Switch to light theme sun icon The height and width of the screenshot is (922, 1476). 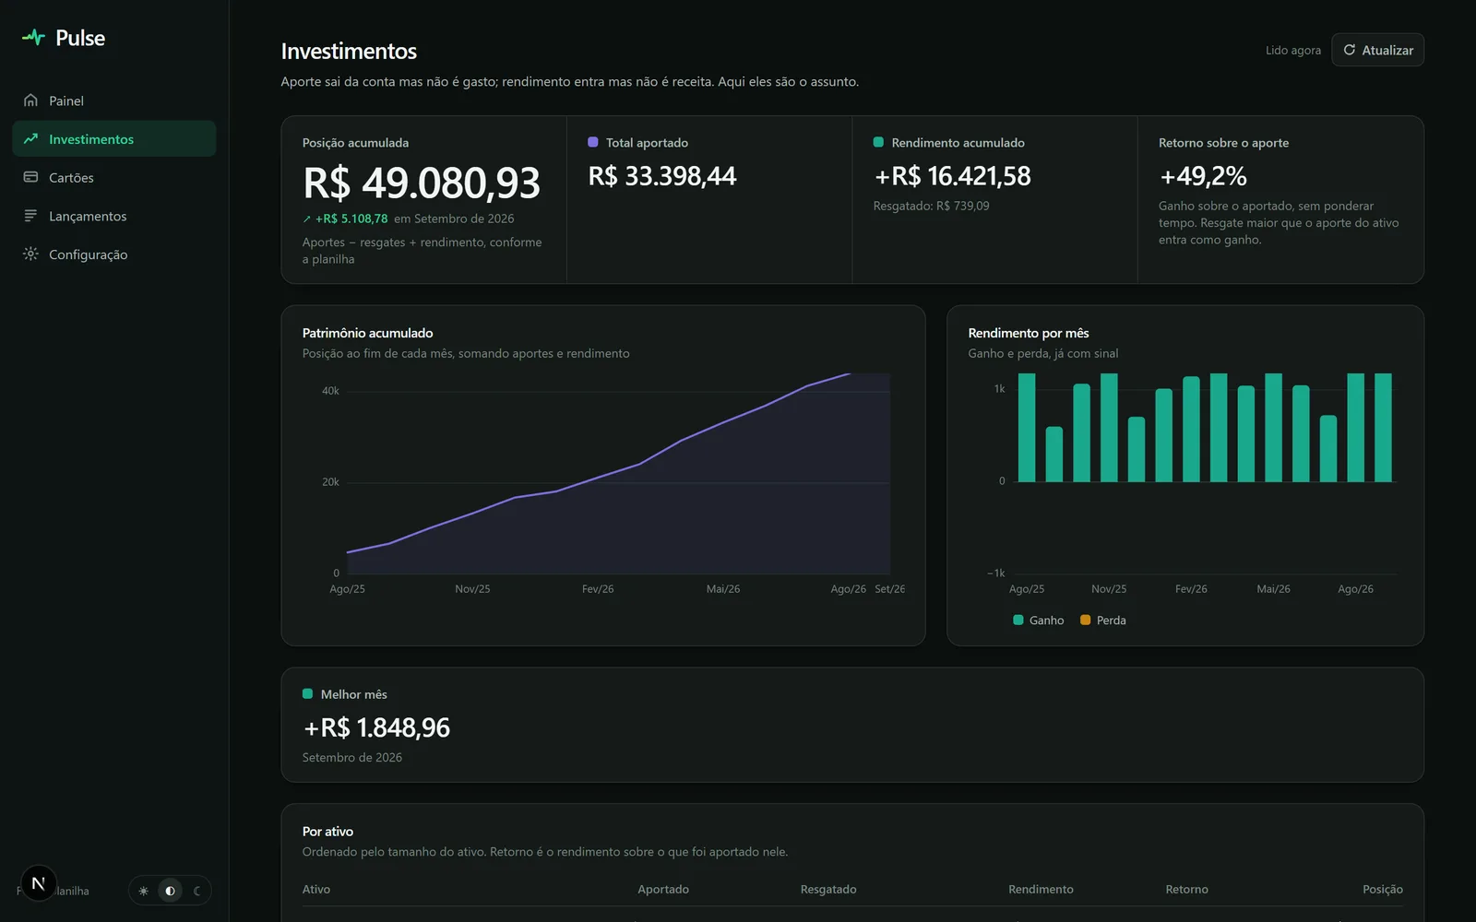143,891
